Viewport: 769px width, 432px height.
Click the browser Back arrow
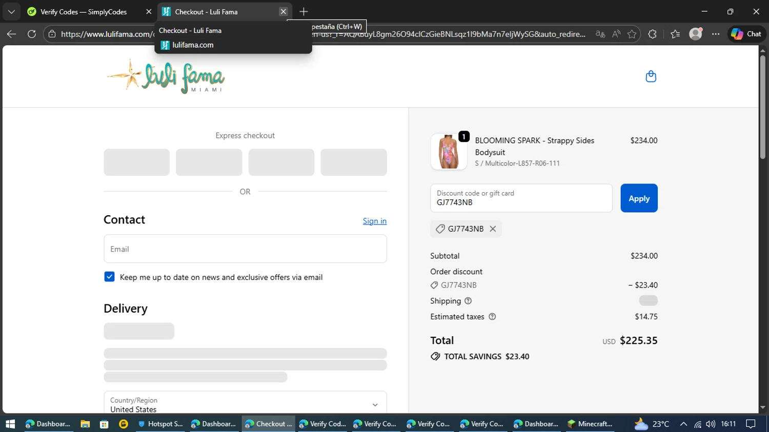tap(11, 34)
